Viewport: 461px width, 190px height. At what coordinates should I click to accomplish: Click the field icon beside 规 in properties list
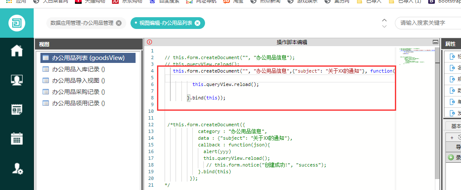point(453,79)
